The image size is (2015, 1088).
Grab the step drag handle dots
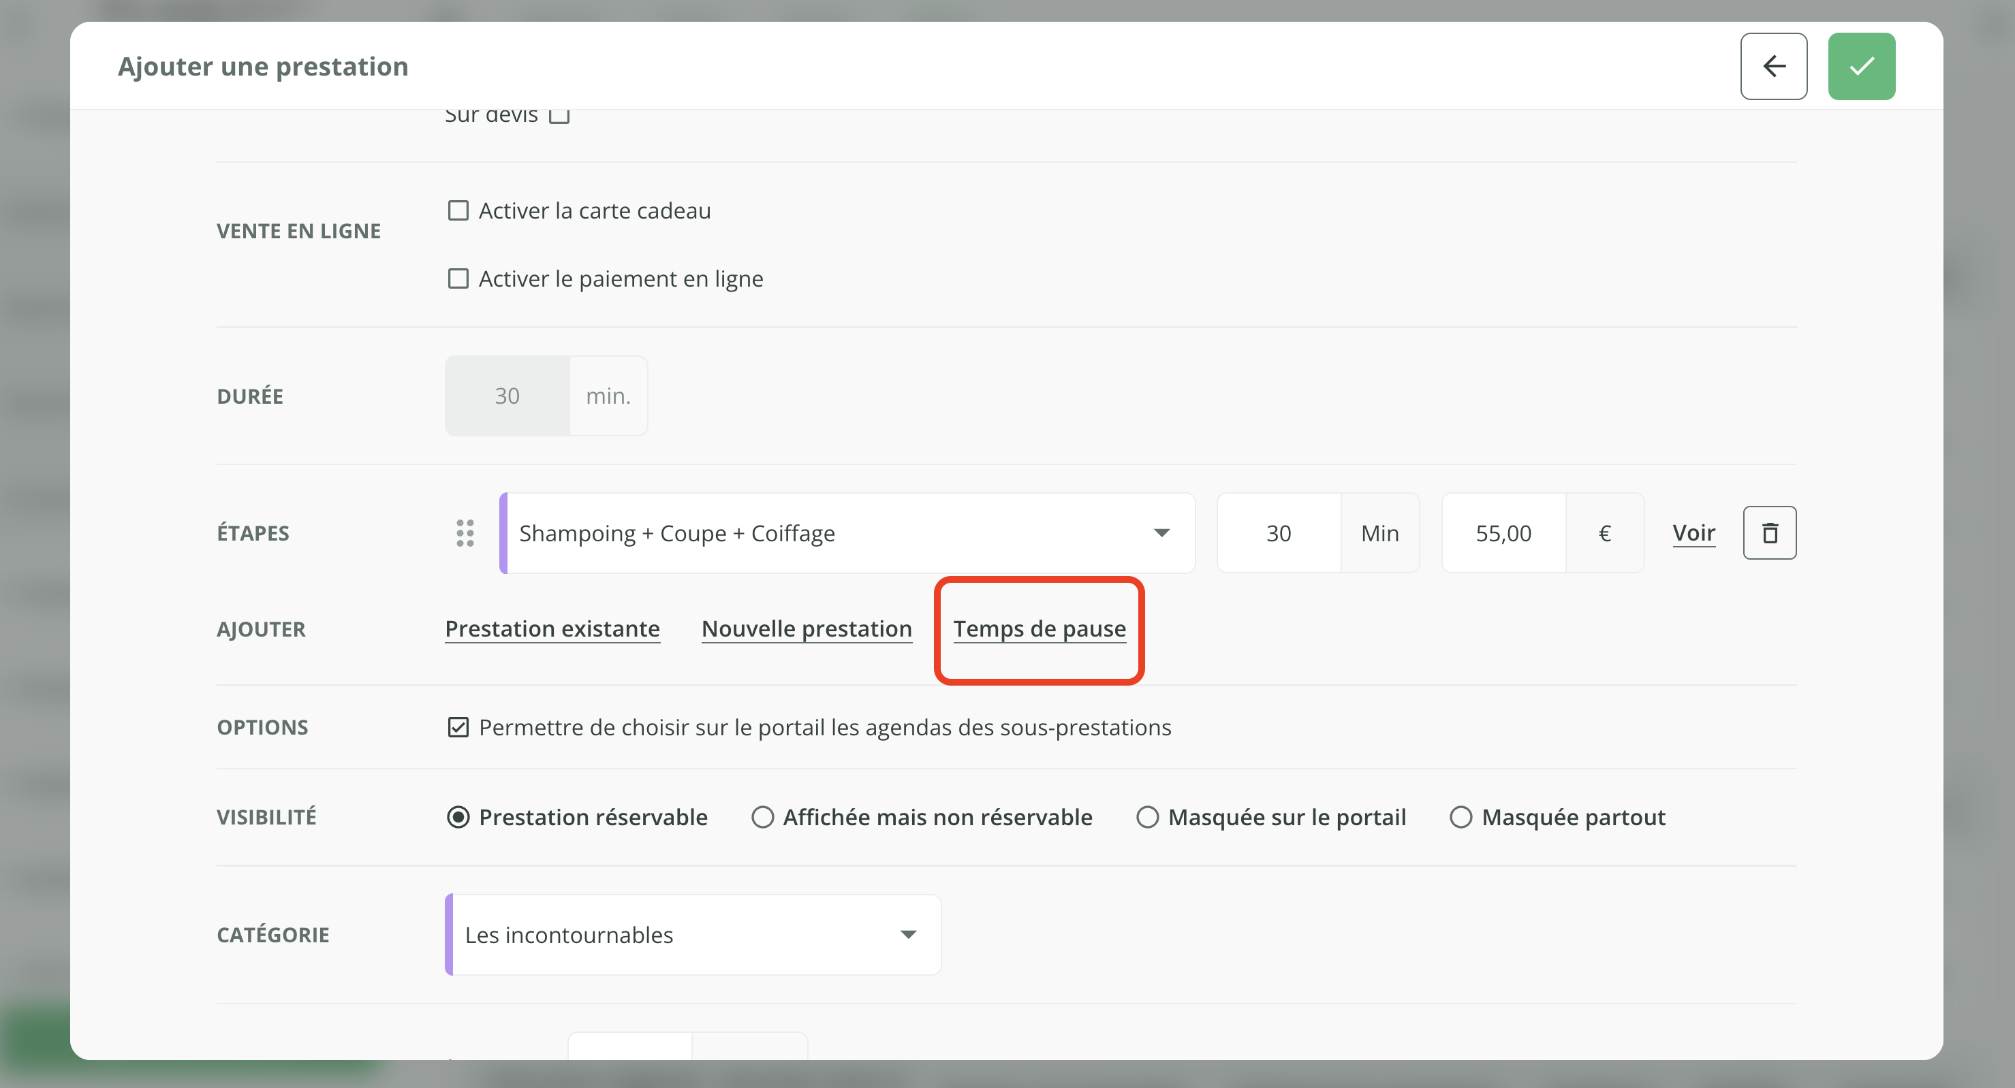click(x=465, y=533)
